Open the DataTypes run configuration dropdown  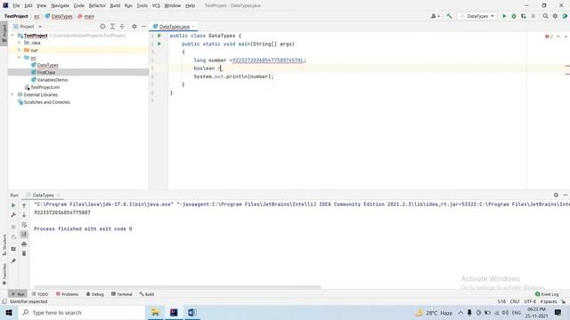pyautogui.click(x=477, y=16)
